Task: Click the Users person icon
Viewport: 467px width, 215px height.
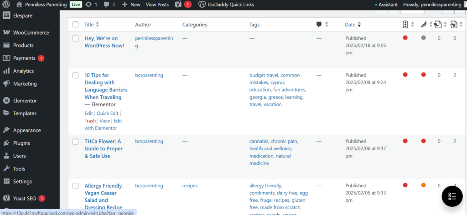Action: click(x=6, y=155)
